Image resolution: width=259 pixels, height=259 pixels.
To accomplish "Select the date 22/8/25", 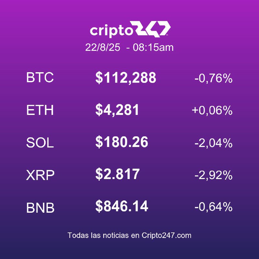I will (103, 47).
